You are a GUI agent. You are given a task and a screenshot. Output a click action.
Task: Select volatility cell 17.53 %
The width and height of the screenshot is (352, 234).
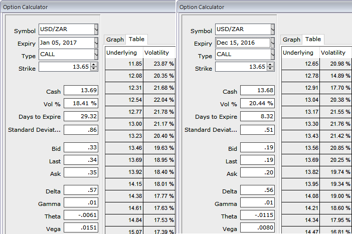(x=159, y=220)
